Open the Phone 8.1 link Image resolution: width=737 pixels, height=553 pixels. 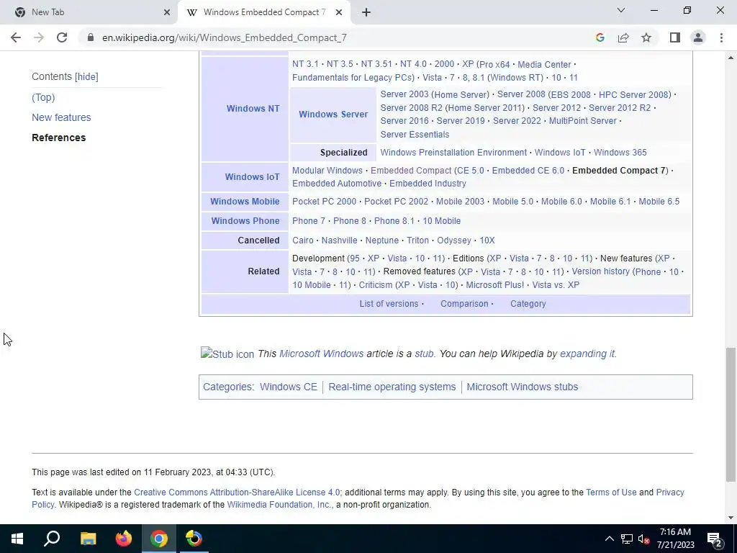click(394, 221)
